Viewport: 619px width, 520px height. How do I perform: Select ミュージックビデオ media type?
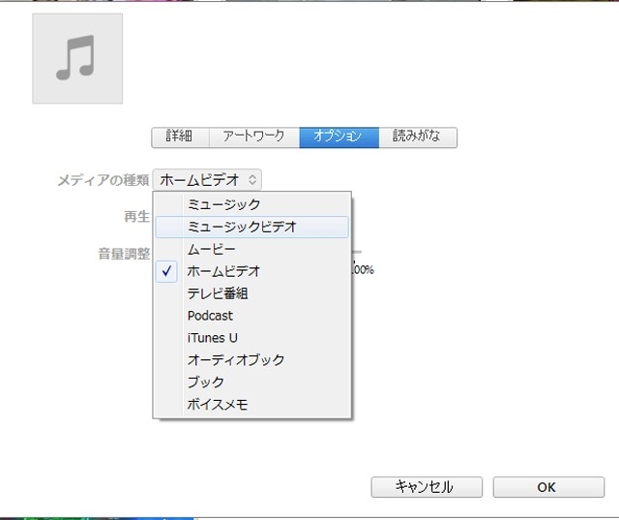242,227
